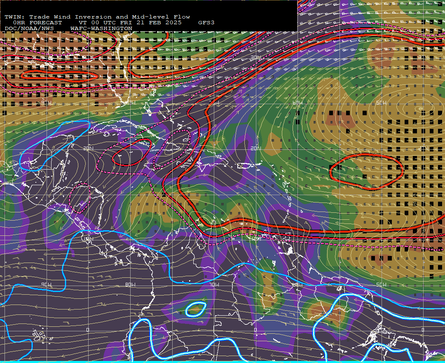Click the '20N' label south of Cuba

pyautogui.click(x=88, y=148)
